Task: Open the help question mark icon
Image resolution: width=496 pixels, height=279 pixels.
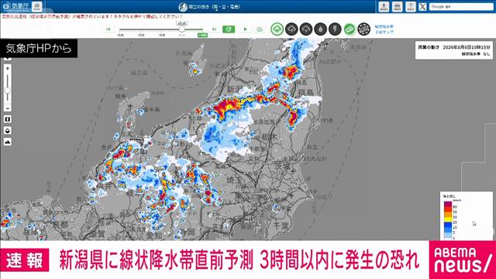Action: click(x=410, y=7)
